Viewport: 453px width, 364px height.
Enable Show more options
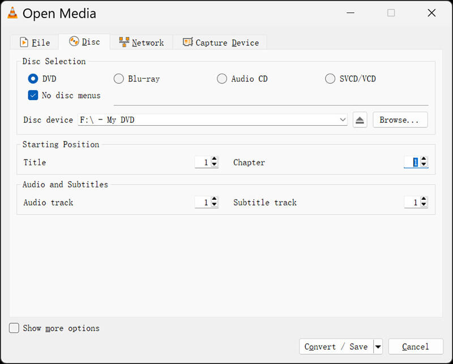[14, 328]
